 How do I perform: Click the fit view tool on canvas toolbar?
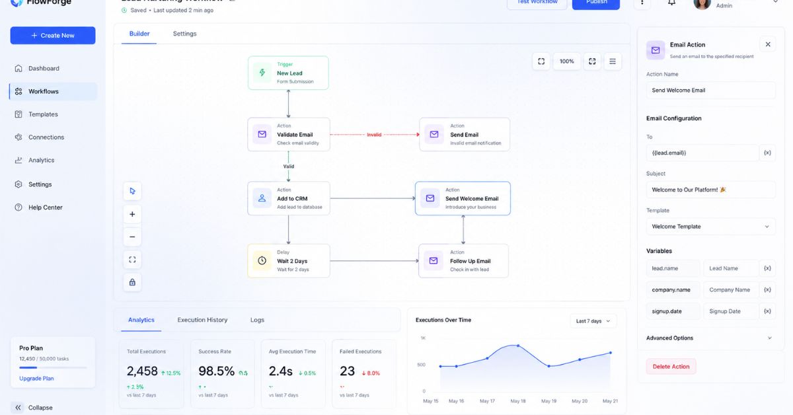tap(132, 260)
